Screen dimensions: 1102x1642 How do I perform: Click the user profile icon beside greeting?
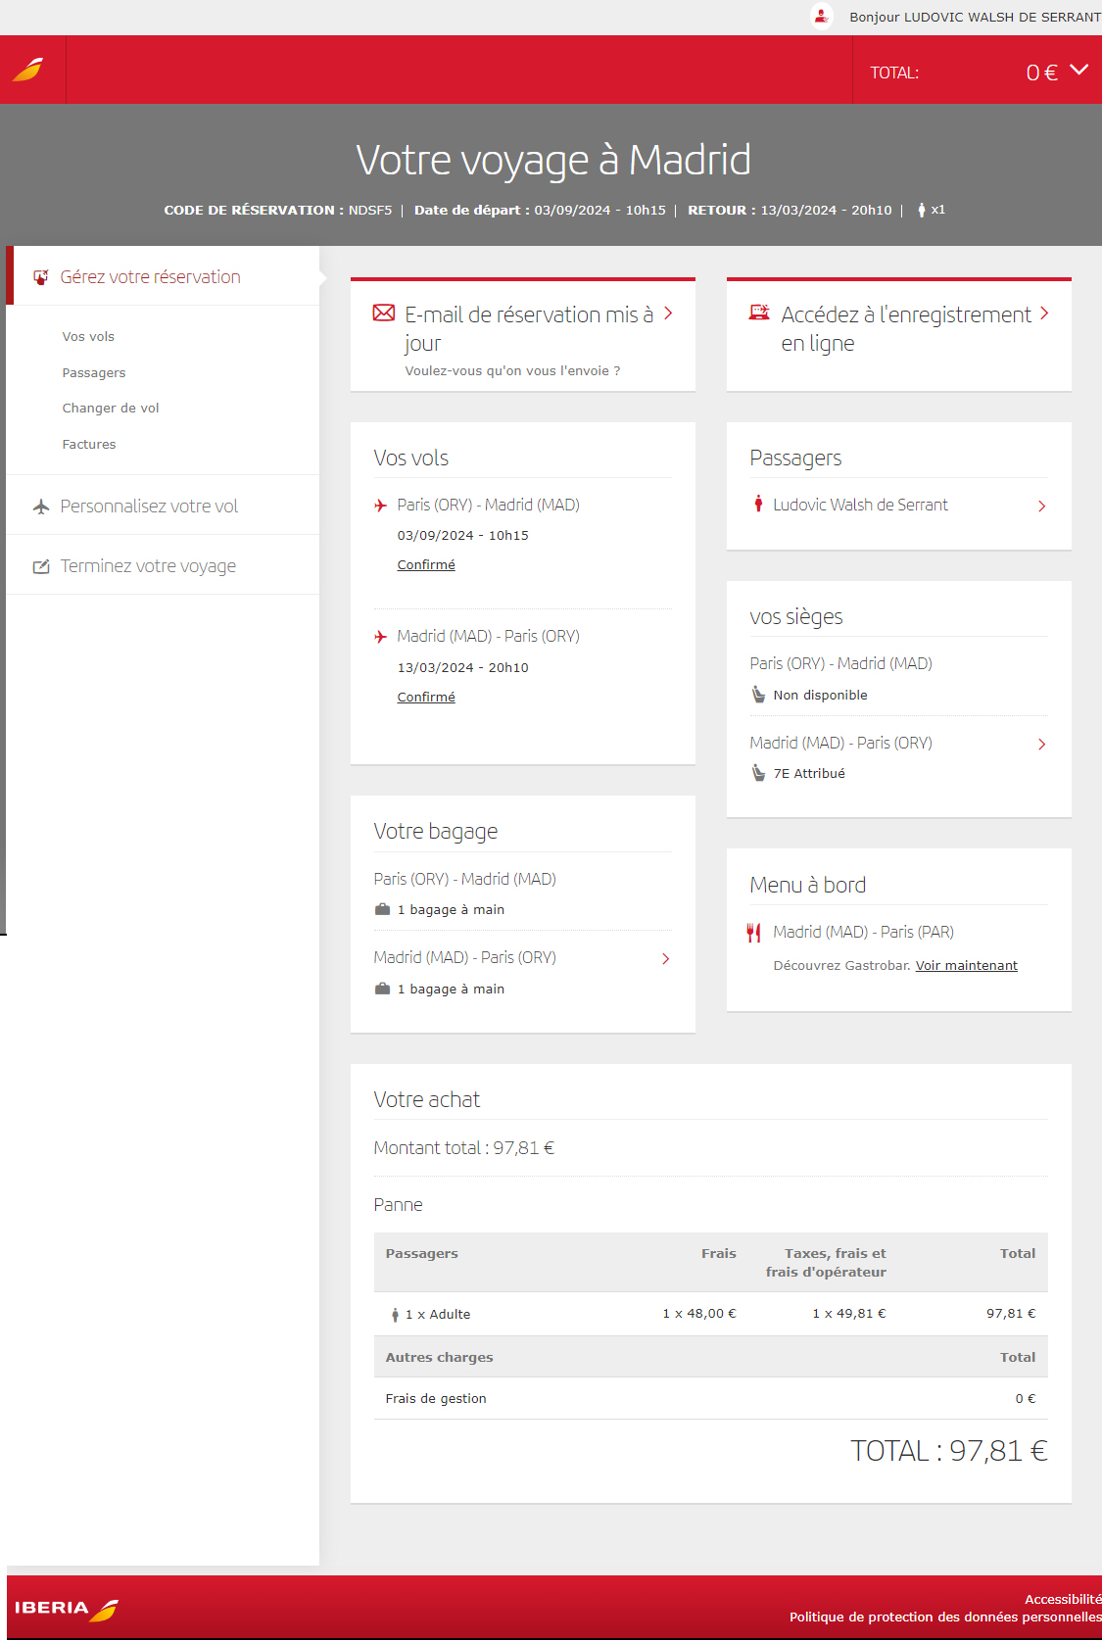click(821, 17)
